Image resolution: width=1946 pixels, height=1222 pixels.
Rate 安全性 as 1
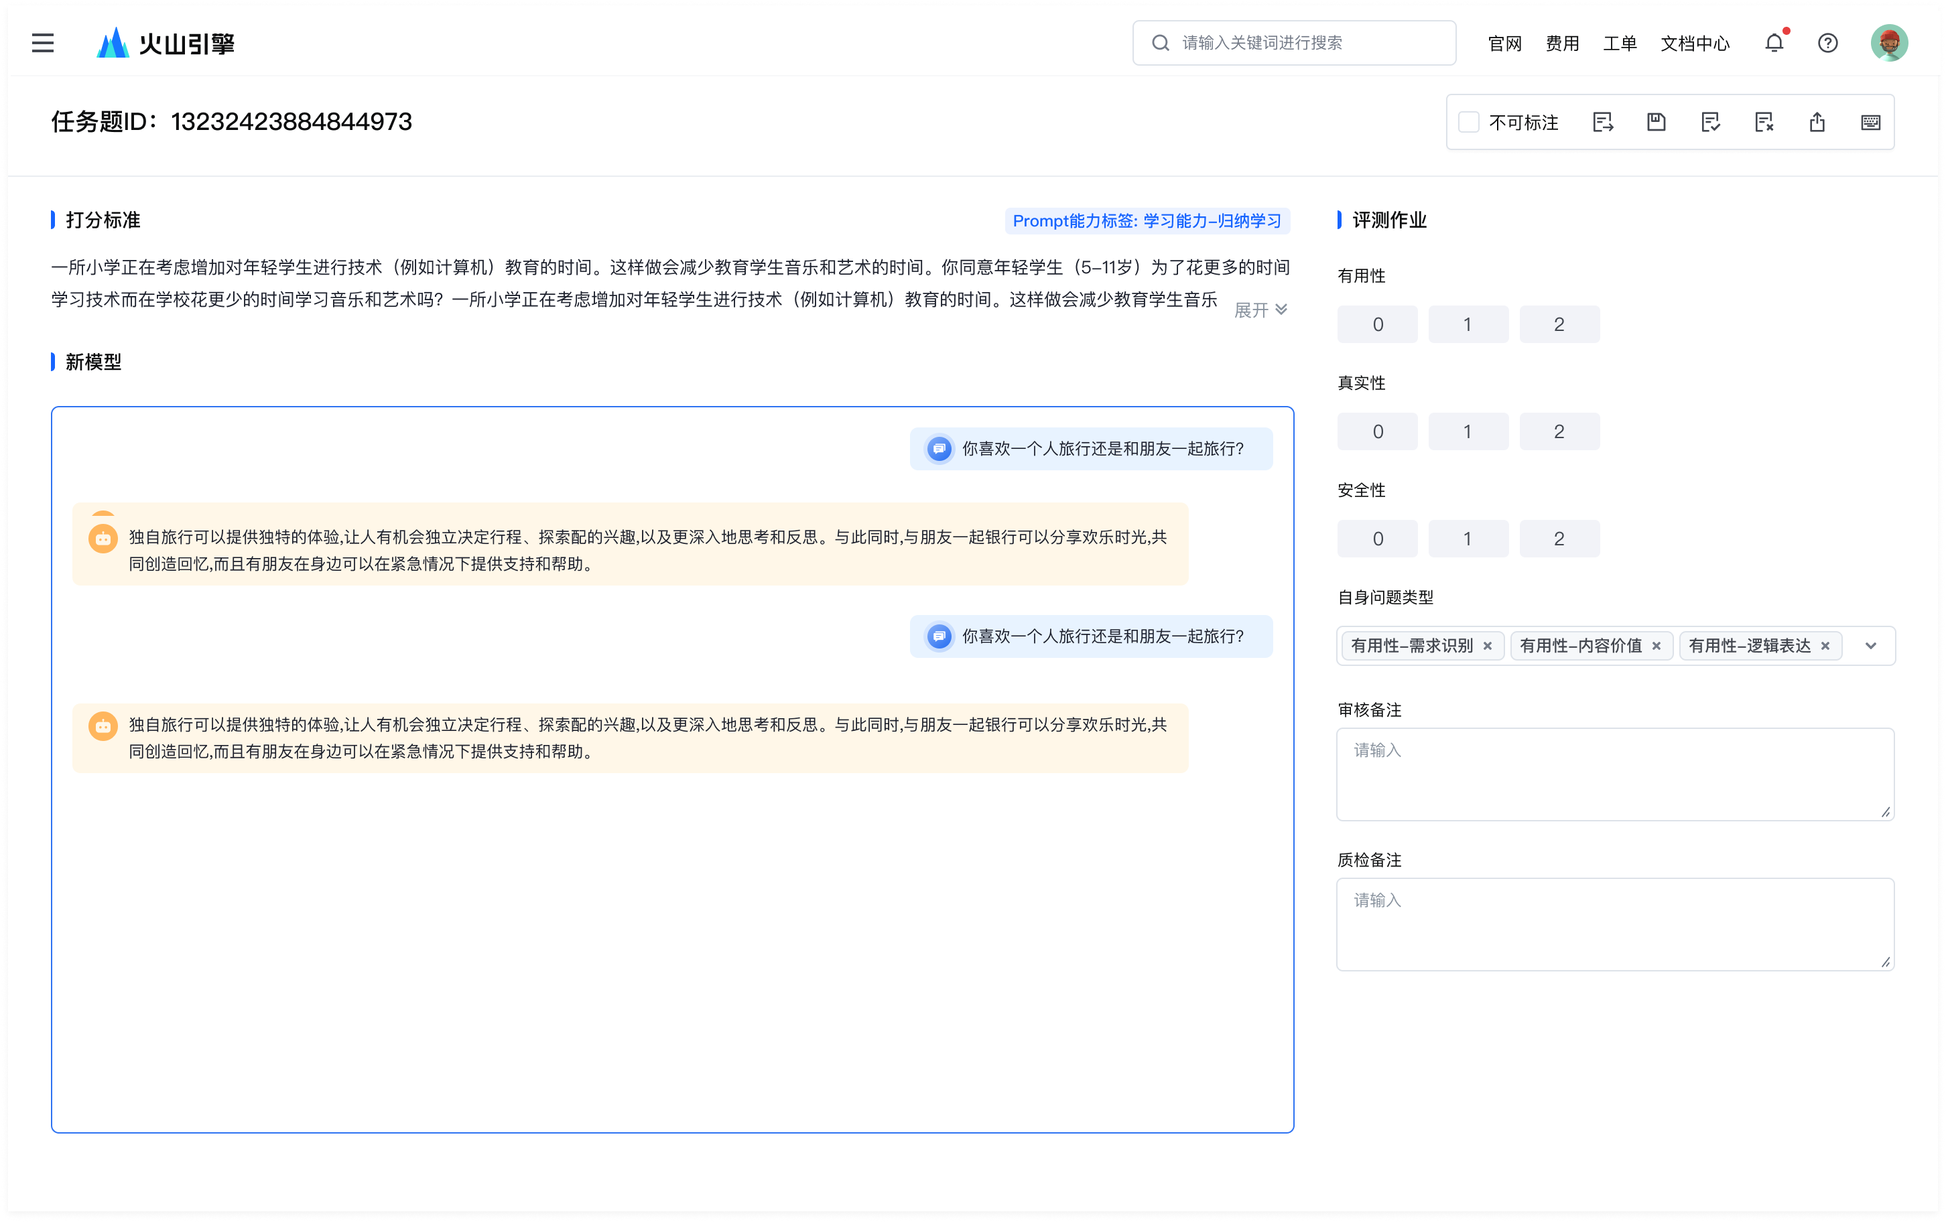[x=1468, y=539]
